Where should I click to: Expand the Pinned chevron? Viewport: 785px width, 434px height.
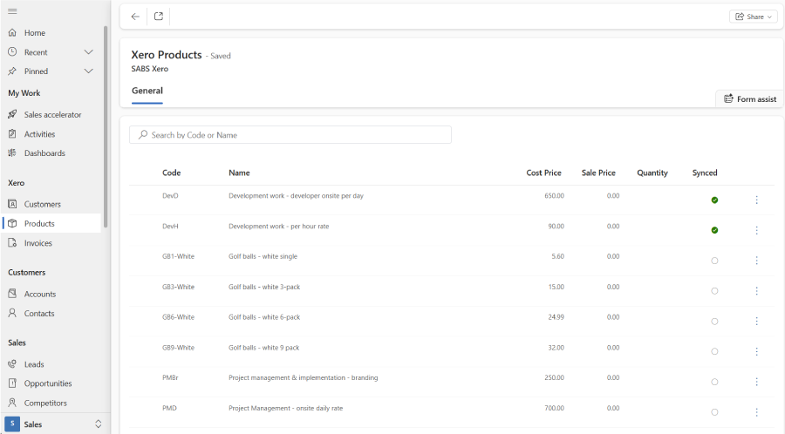[x=89, y=71]
